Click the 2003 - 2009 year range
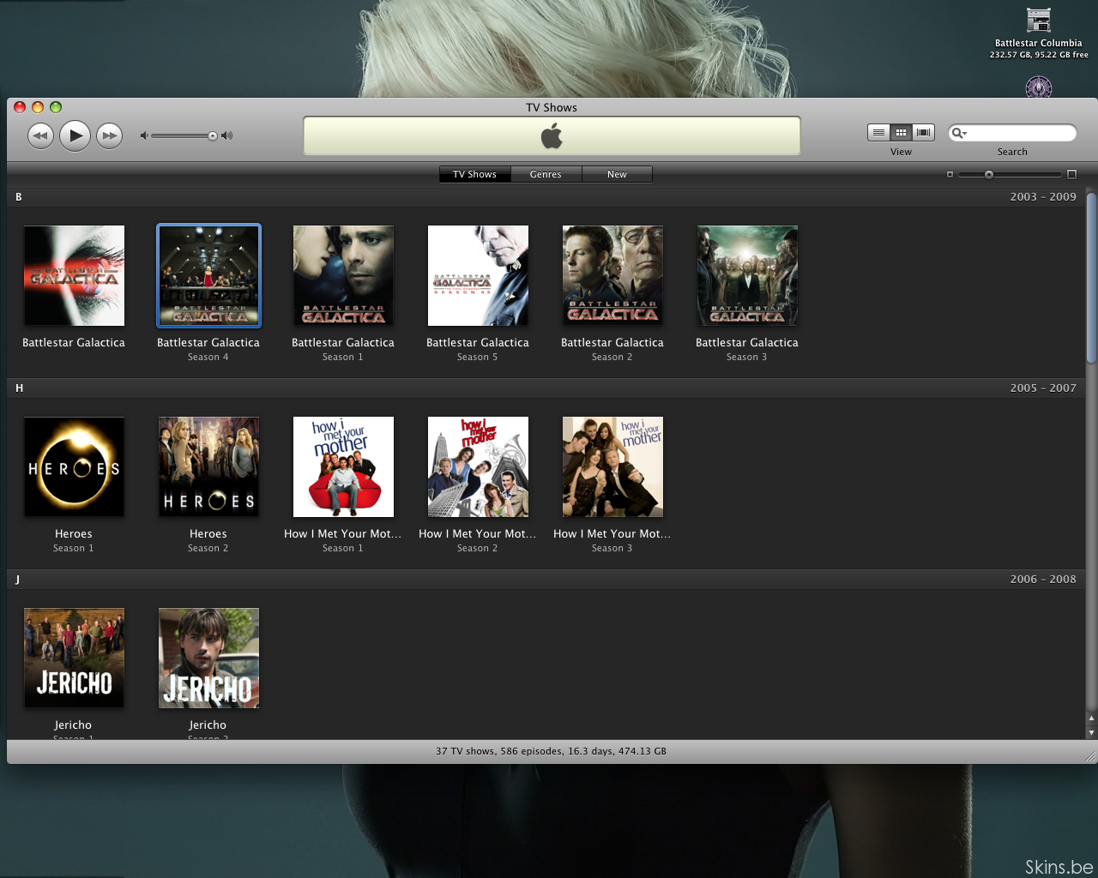The image size is (1098, 878). [x=1043, y=197]
